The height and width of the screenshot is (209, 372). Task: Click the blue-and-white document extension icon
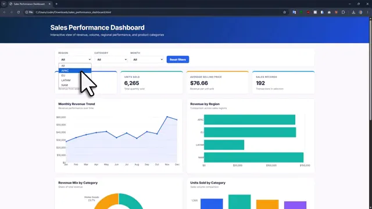click(x=322, y=12)
